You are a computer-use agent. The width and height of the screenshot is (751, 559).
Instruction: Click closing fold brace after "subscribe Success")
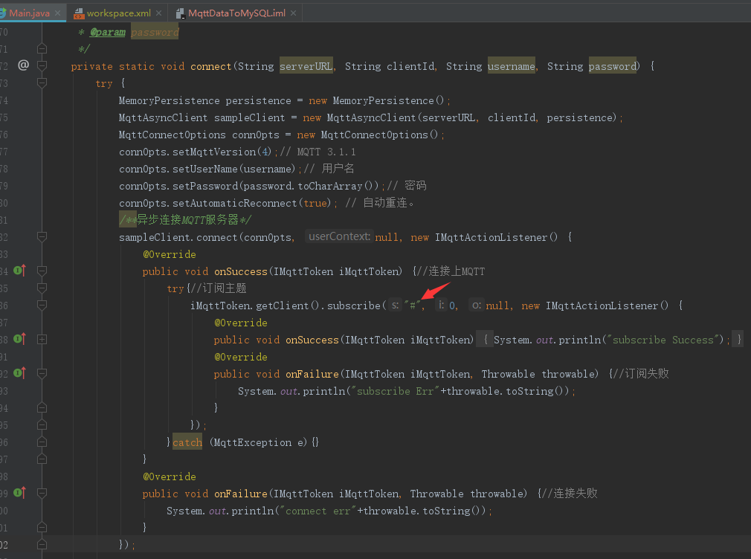[x=738, y=340]
